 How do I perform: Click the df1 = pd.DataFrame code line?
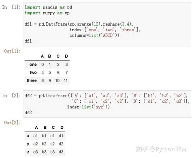(x=79, y=24)
